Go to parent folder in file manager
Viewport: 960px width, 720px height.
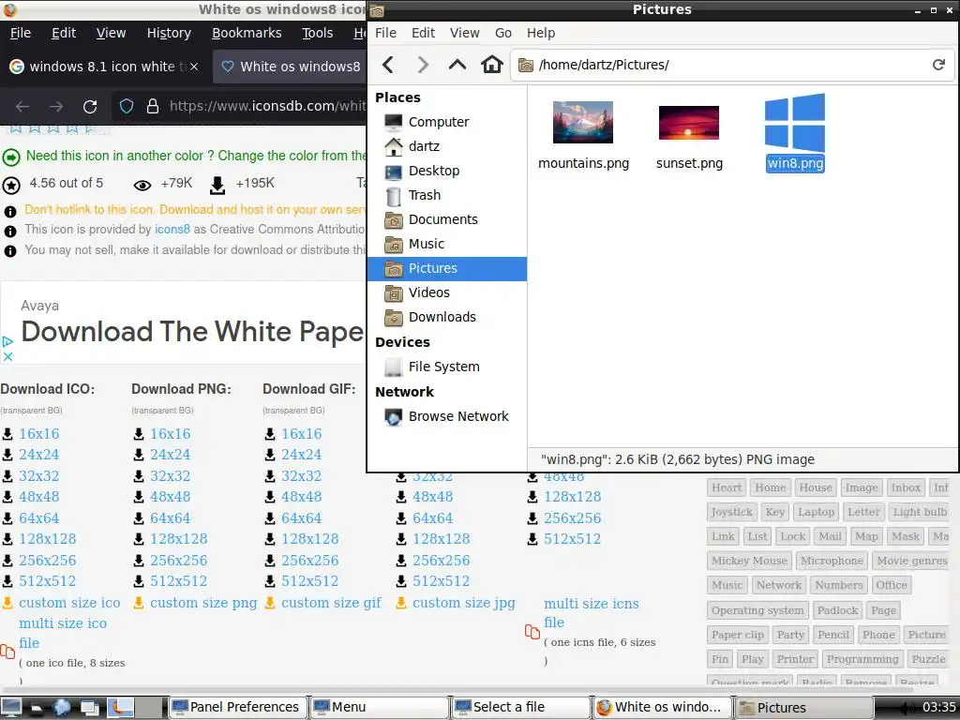457,65
